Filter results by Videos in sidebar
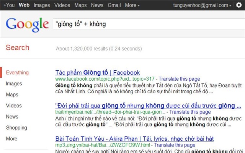This screenshot has height=153, width=245. pyautogui.click(x=14, y=106)
